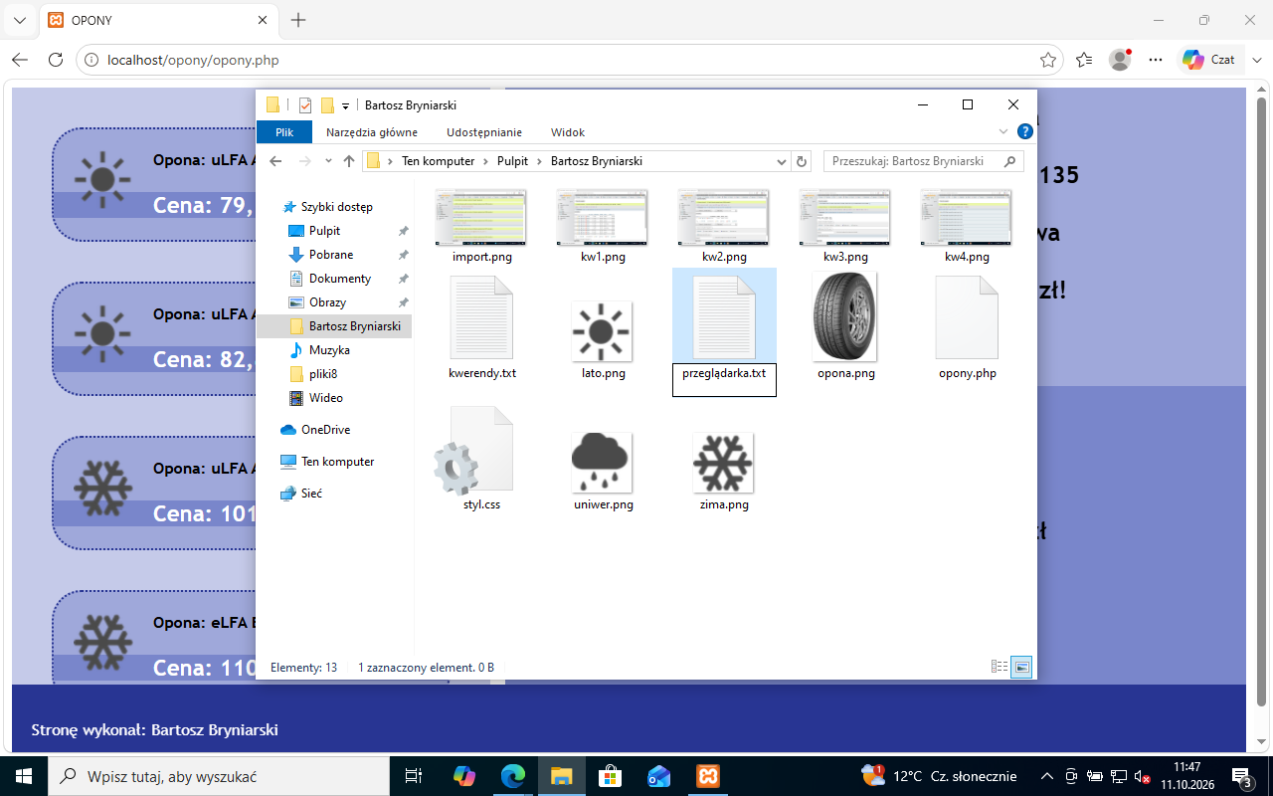The height and width of the screenshot is (796, 1273).
Task: Open Microsoft Edge from the taskbar
Action: click(512, 776)
